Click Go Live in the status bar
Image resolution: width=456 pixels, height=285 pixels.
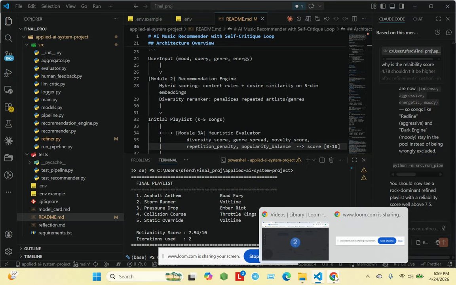click(404, 264)
